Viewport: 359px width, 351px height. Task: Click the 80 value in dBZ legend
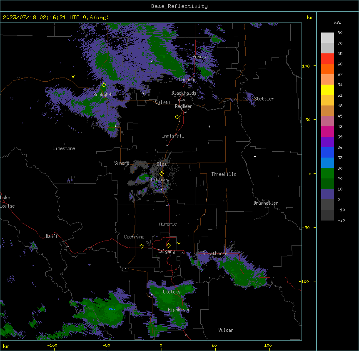coord(340,33)
